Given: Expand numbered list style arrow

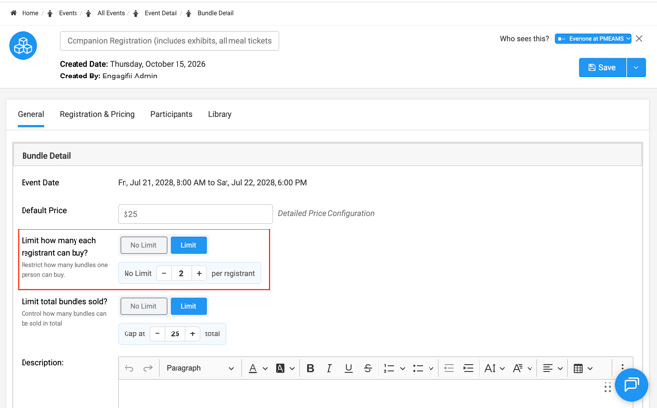Looking at the screenshot, I should click(402, 368).
